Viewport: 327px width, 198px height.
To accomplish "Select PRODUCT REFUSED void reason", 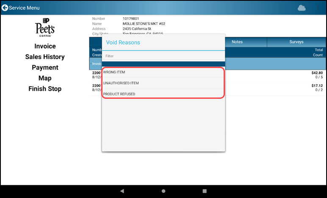I will coord(163,94).
